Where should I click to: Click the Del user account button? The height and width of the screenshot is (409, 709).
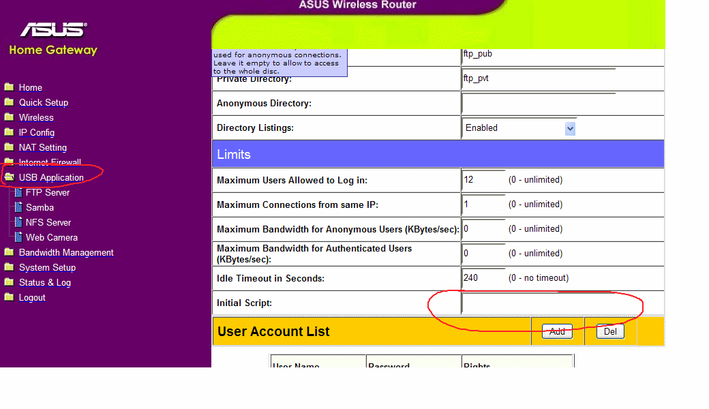610,331
